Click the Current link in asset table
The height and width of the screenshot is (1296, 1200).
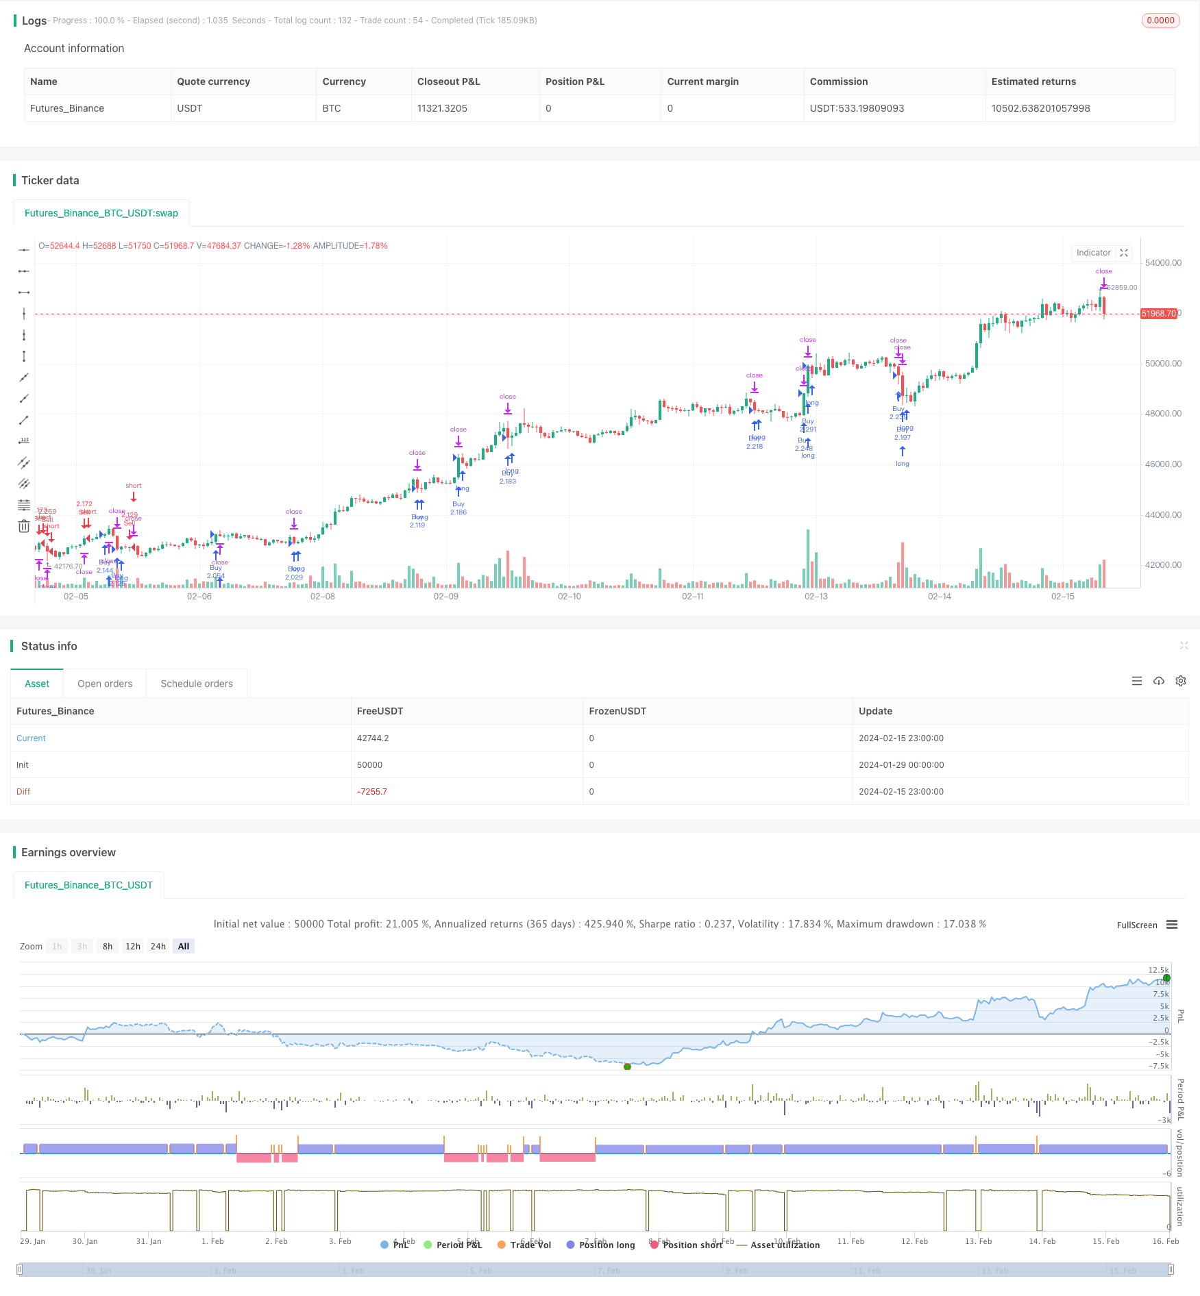(x=31, y=738)
